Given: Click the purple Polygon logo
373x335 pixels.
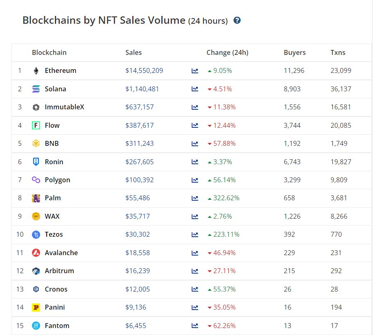Looking at the screenshot, I should point(36,180).
